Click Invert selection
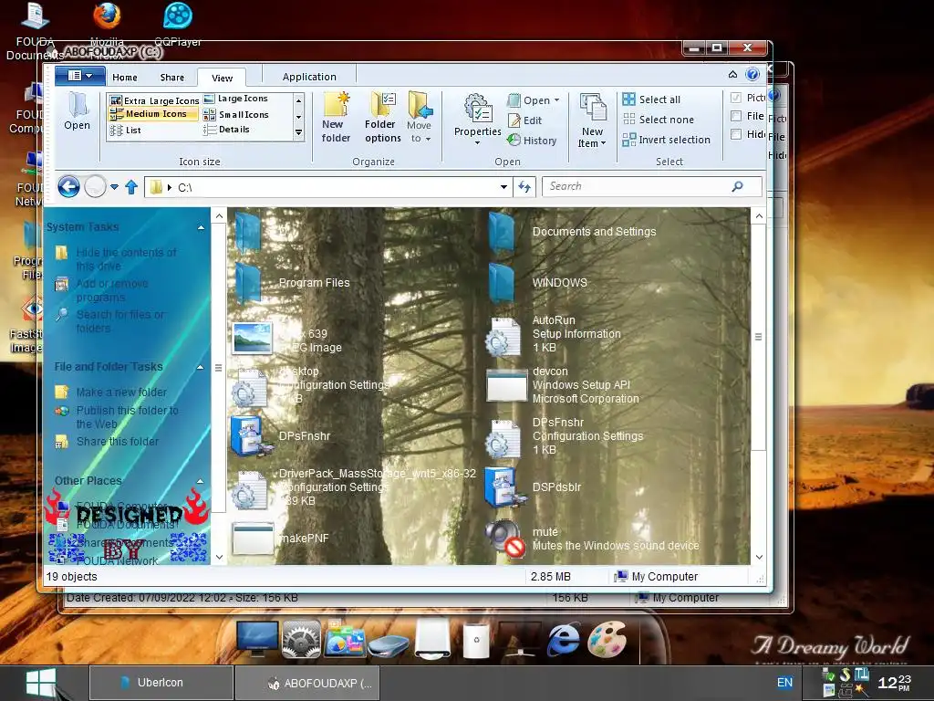934x701 pixels. pyautogui.click(x=666, y=140)
